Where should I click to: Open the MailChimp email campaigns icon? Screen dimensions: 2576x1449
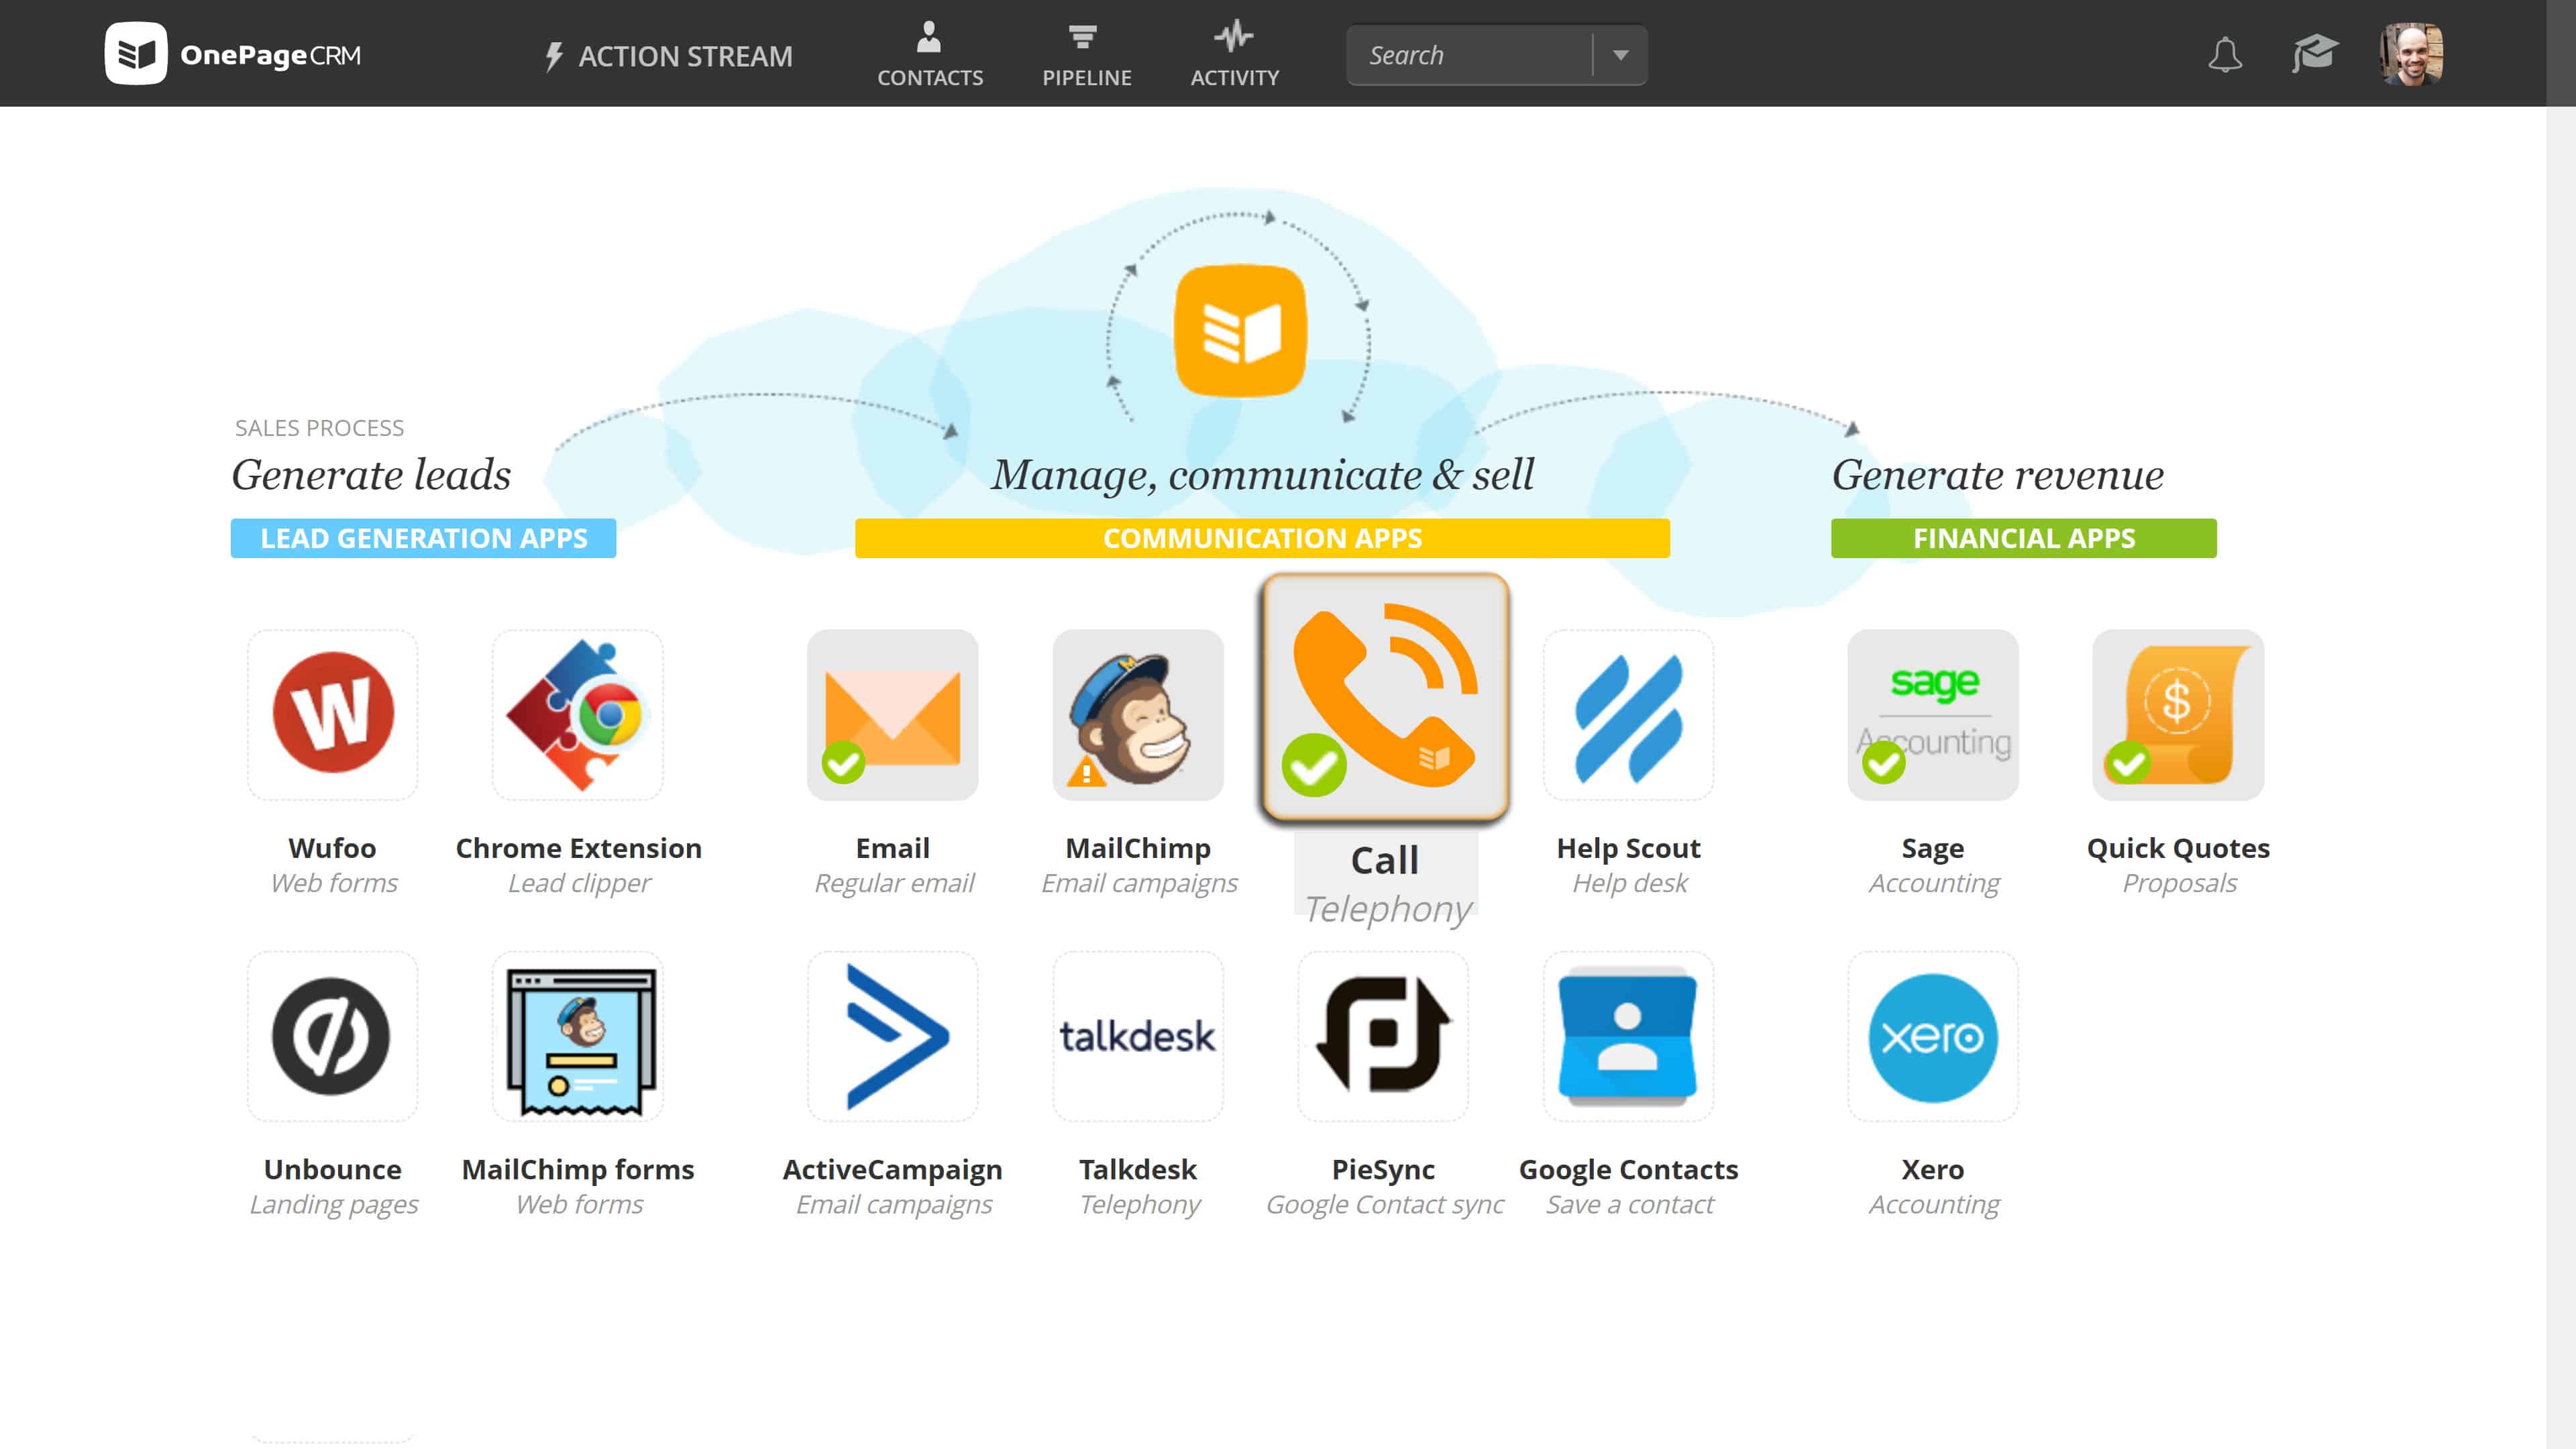1138,714
